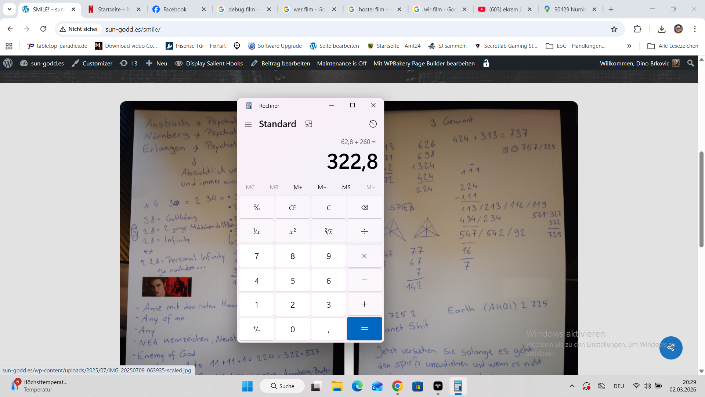This screenshot has width=705, height=397.
Task: Click the plus/minus sign toggle key
Action: tap(257, 329)
